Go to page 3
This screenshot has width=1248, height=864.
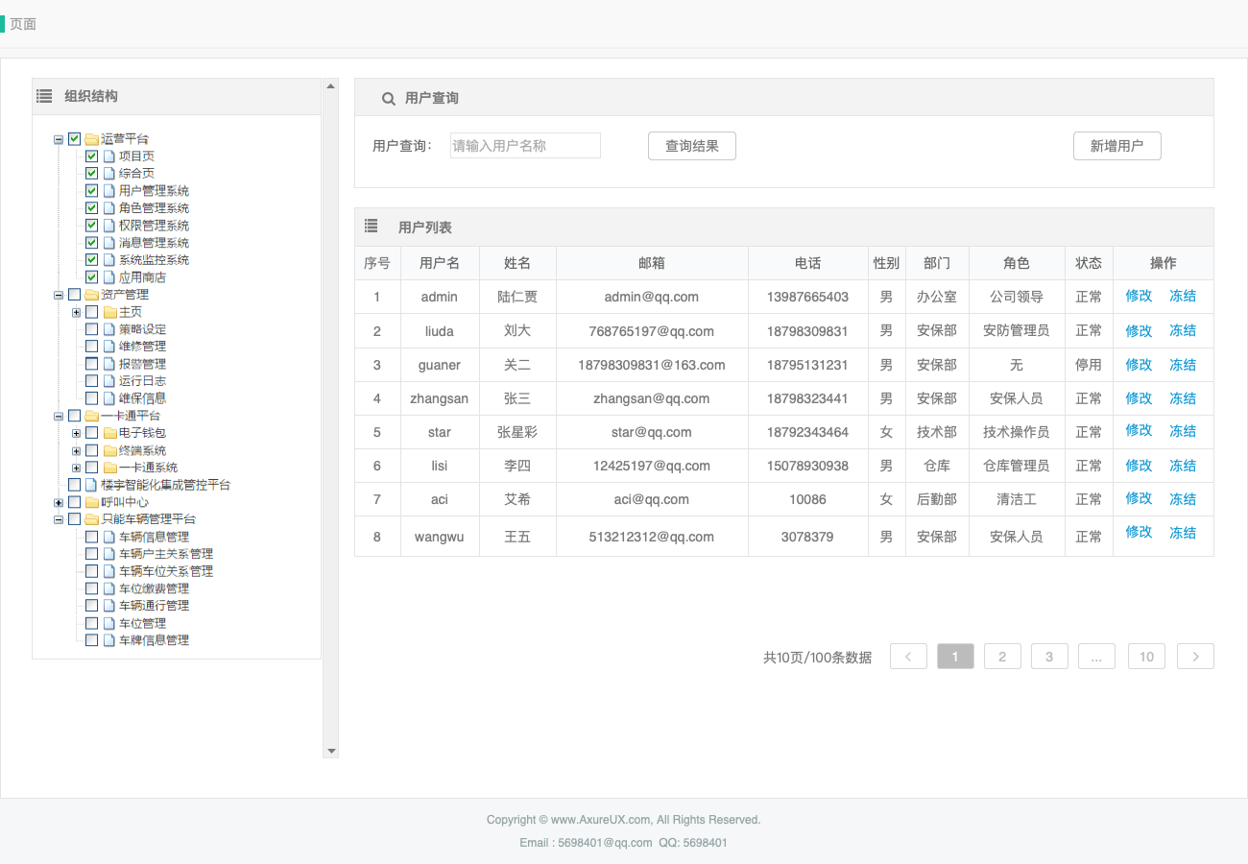pos(1049,657)
